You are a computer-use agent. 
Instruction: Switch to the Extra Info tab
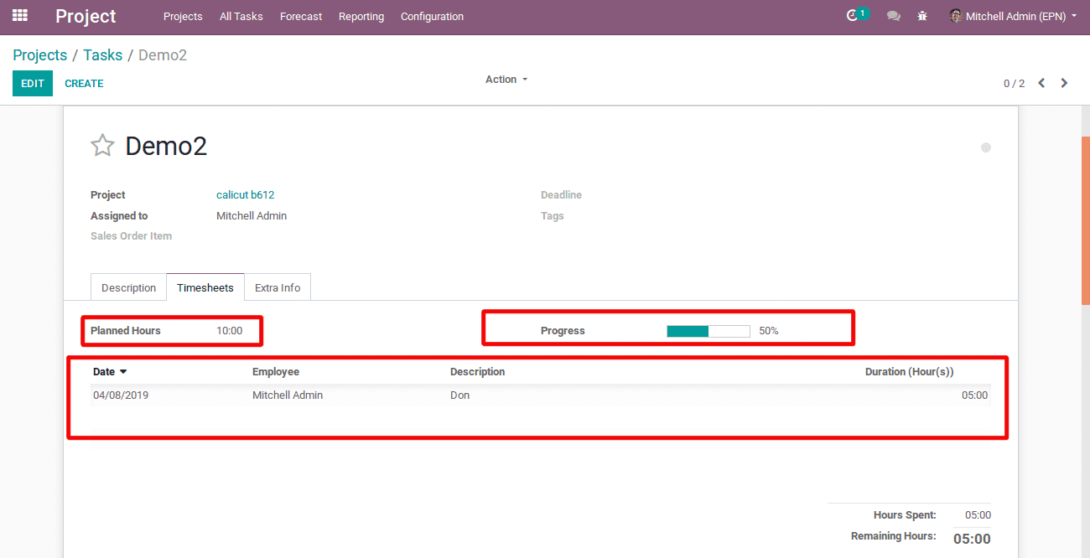278,287
